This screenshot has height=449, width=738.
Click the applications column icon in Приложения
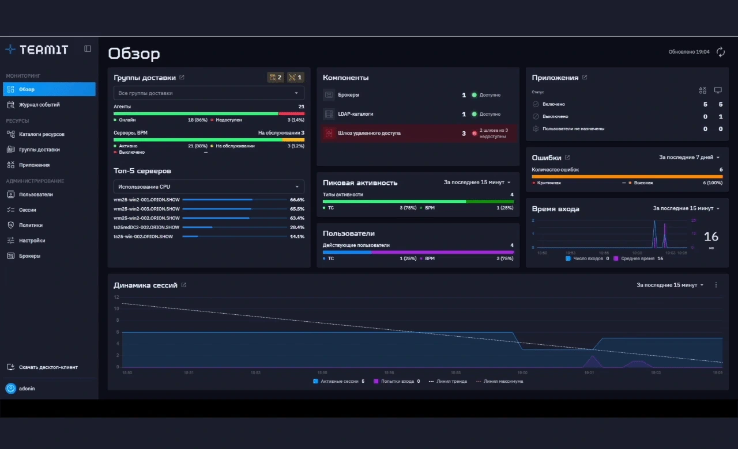703,90
